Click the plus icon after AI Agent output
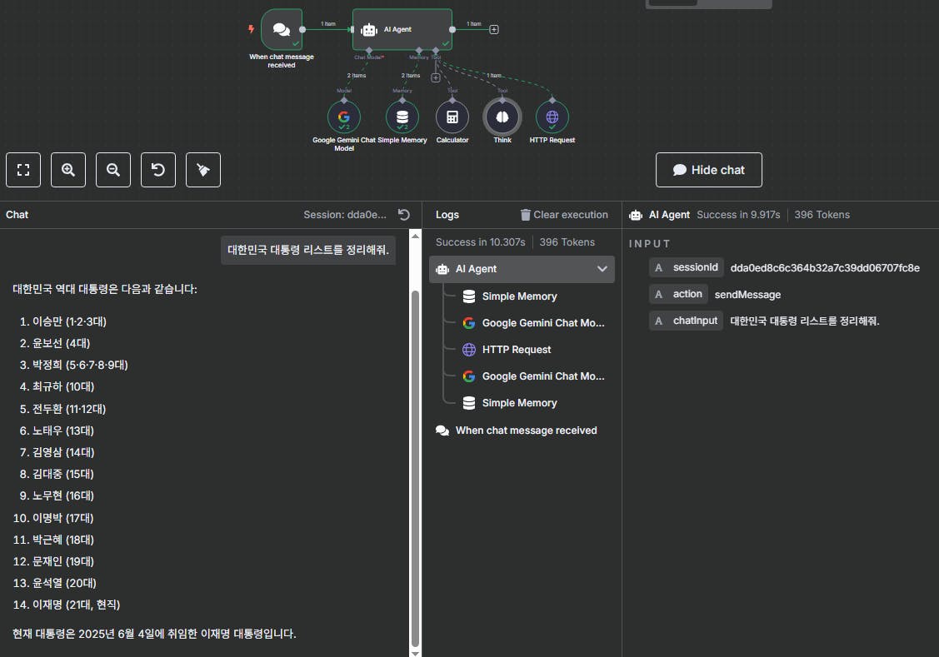 495,27
